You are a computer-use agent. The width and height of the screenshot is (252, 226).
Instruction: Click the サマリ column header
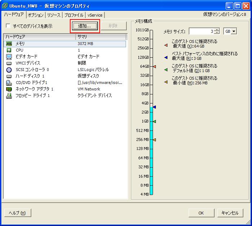[101, 37]
